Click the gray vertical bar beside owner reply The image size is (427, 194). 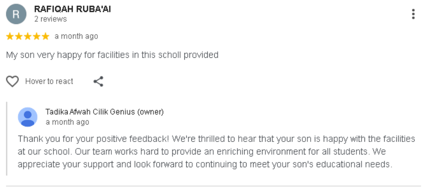(7, 139)
